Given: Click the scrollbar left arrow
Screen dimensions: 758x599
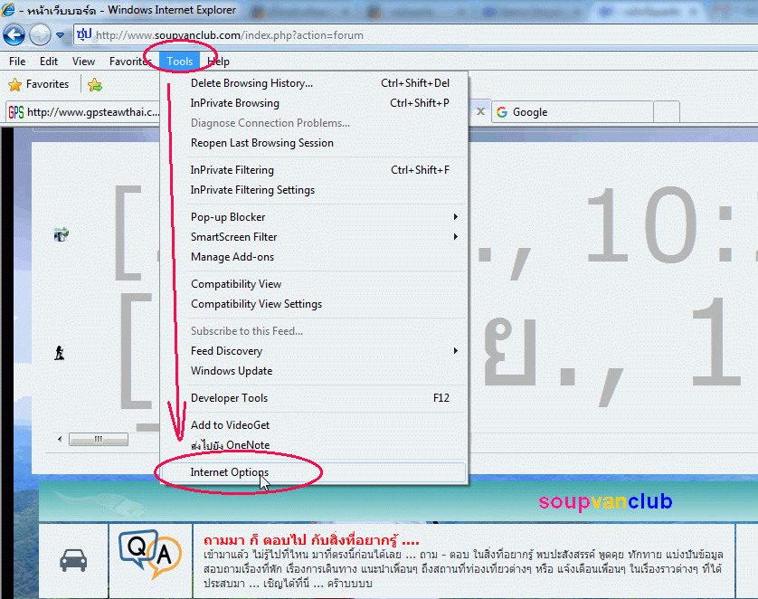Looking at the screenshot, I should pos(60,439).
